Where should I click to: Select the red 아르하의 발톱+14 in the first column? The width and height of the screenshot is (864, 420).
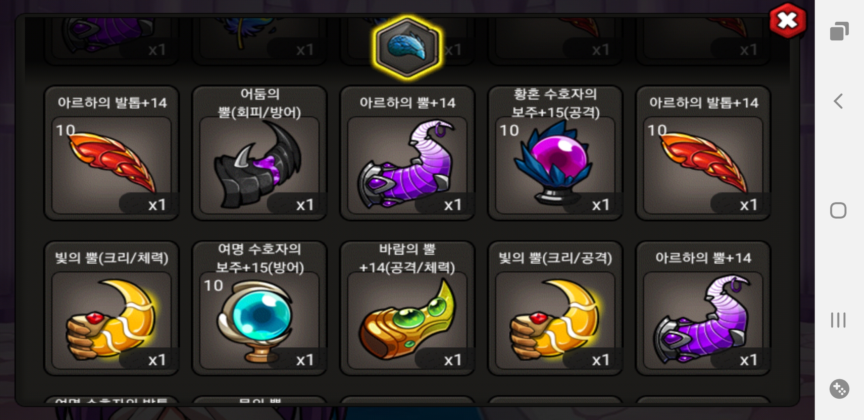tap(112, 153)
